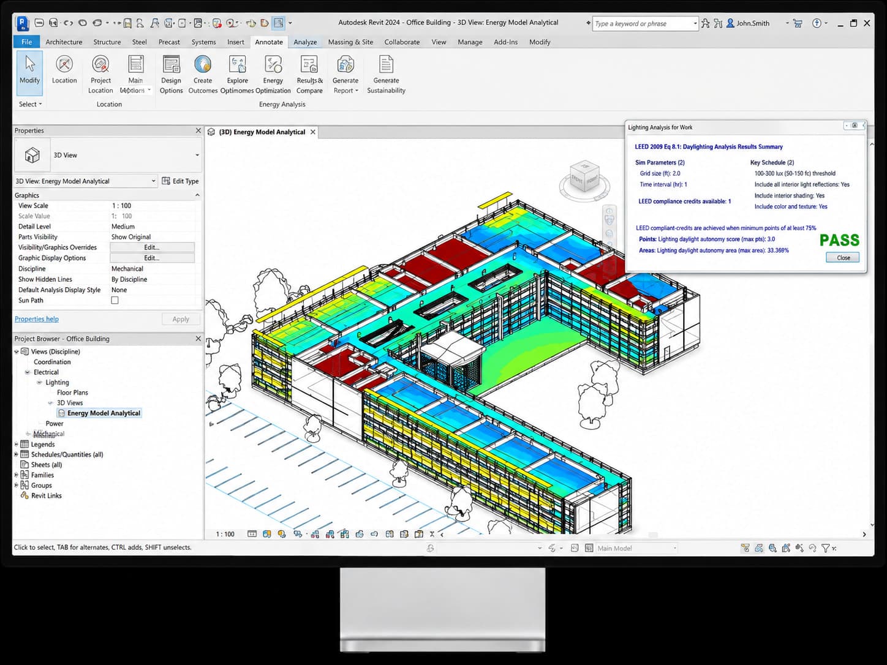The width and height of the screenshot is (887, 665).
Task: Click Edit for Graphic Display Options
Action: (152, 258)
